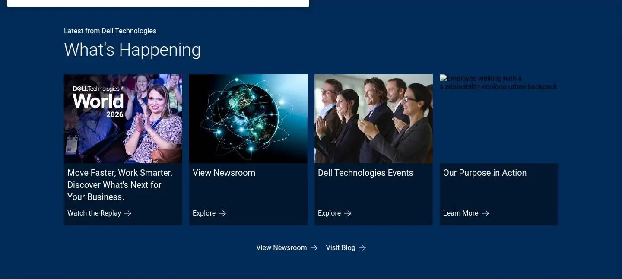Click the arrow icon beside Events card's Explore
Screen dimensions: 622x279
click(348, 213)
